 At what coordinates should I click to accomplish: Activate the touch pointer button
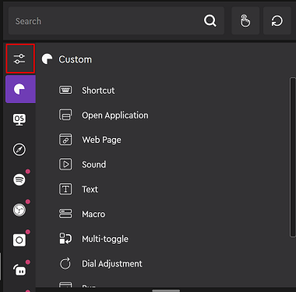tap(245, 21)
